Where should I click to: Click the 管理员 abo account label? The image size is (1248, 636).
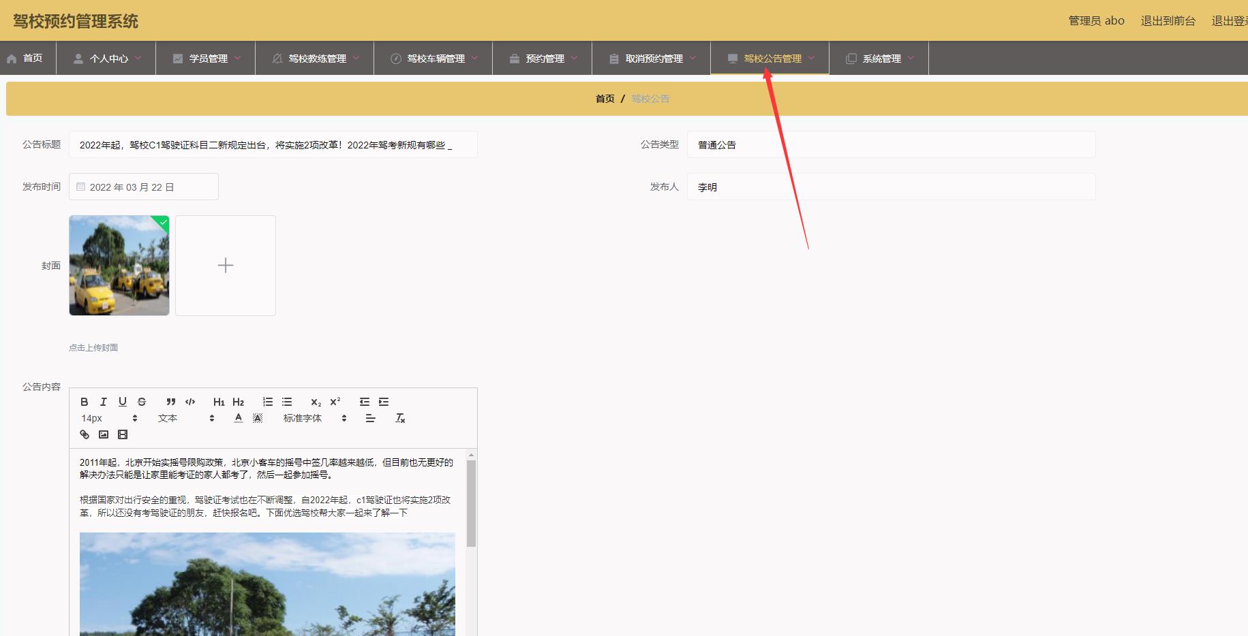pos(1097,21)
